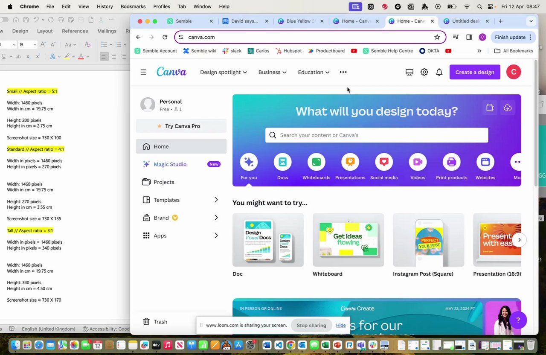Screen dimensions: 546x355
Task: Expand Design spotlight dropdown
Action: pyautogui.click(x=224, y=72)
